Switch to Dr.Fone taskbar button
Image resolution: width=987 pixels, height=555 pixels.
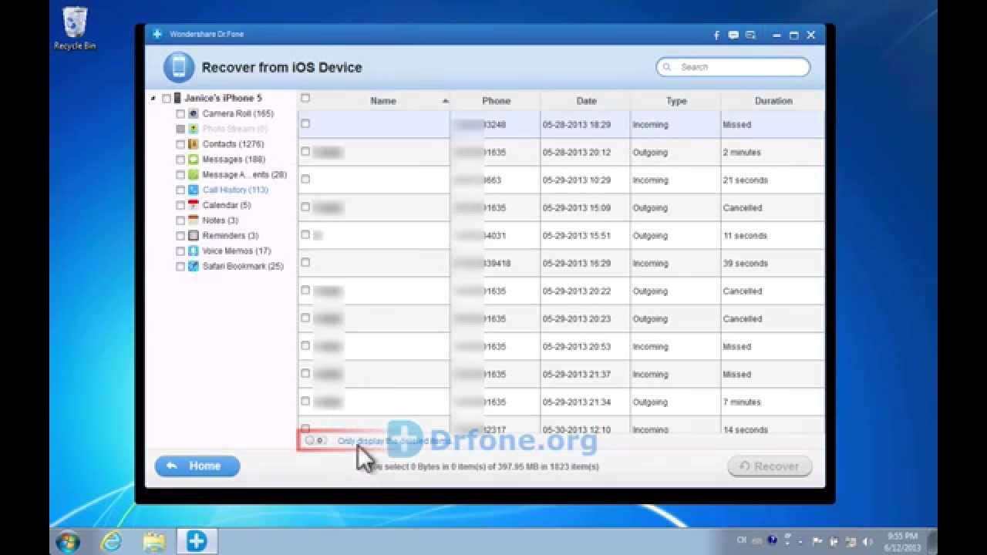[197, 541]
